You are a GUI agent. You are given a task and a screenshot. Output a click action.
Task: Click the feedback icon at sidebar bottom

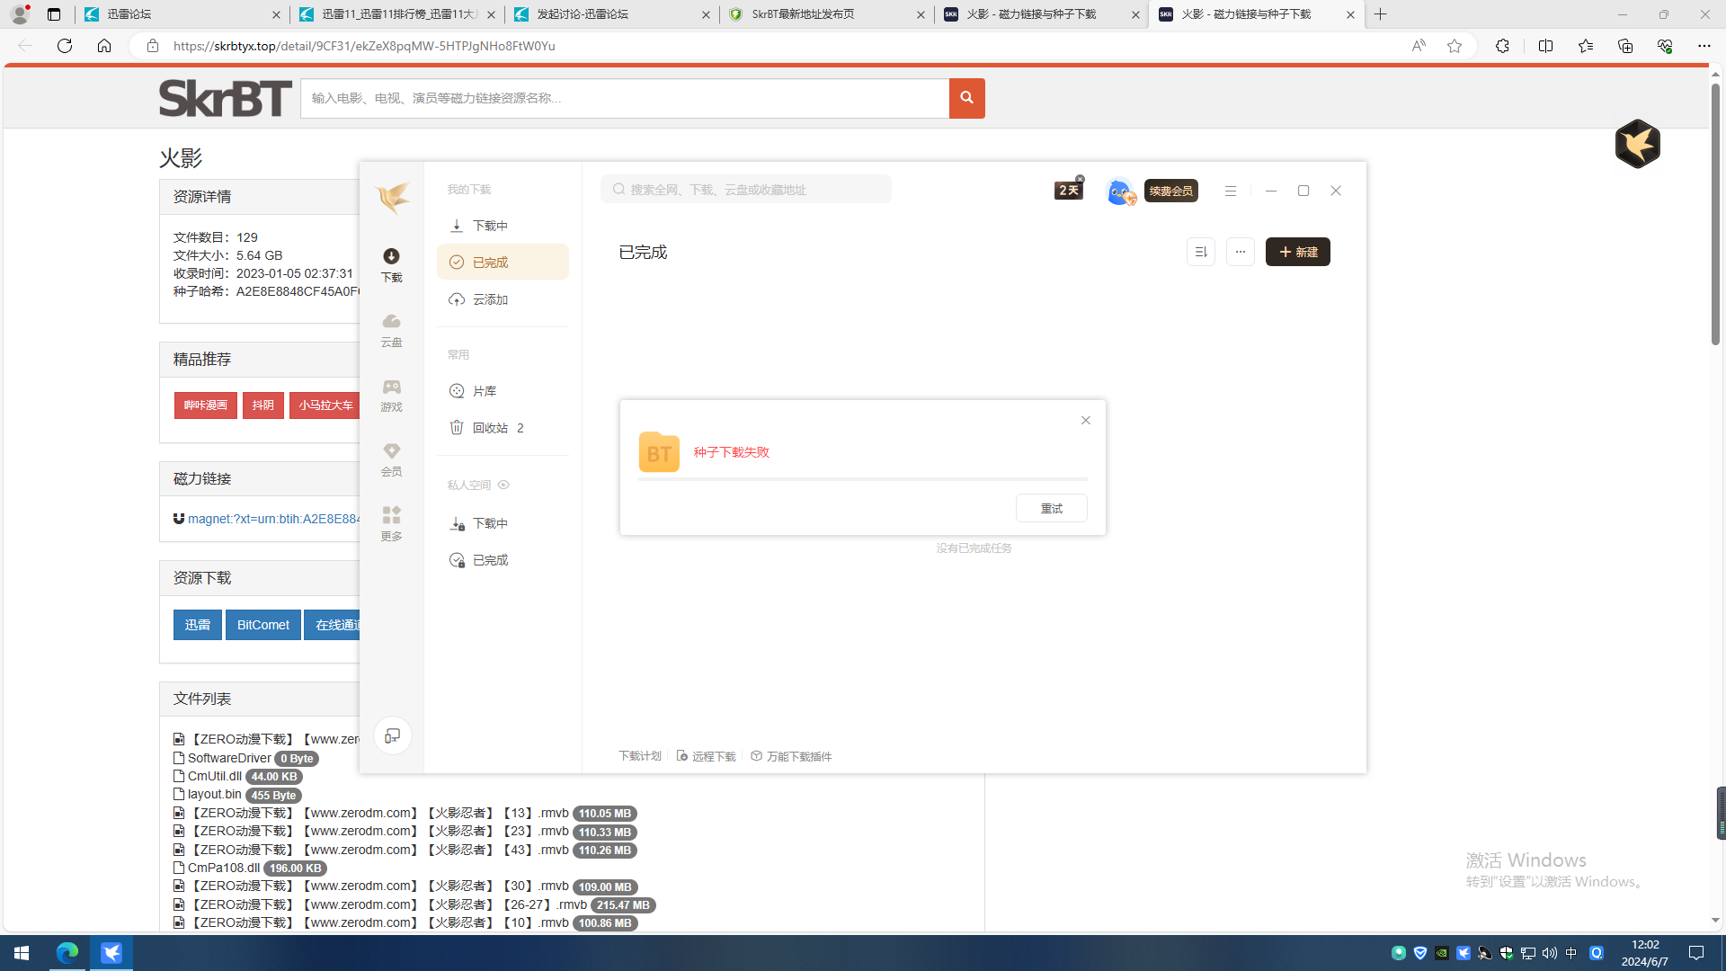pos(392,736)
